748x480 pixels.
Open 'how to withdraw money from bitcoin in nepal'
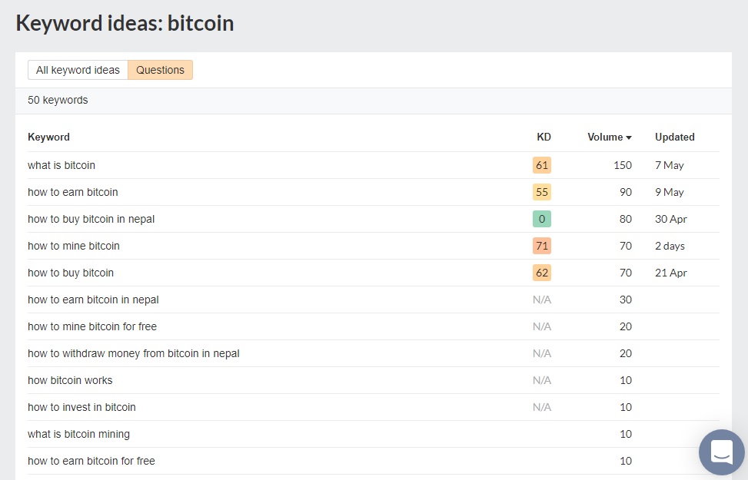point(134,353)
